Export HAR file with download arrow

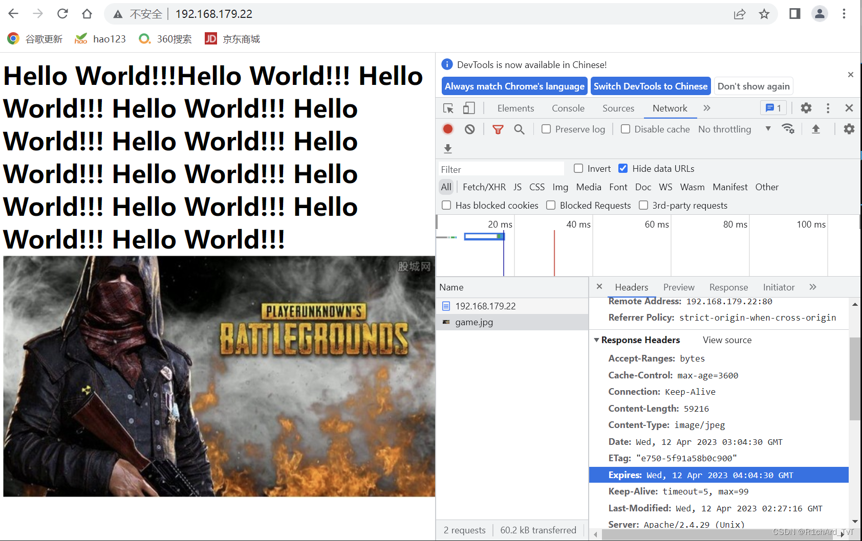coord(448,149)
